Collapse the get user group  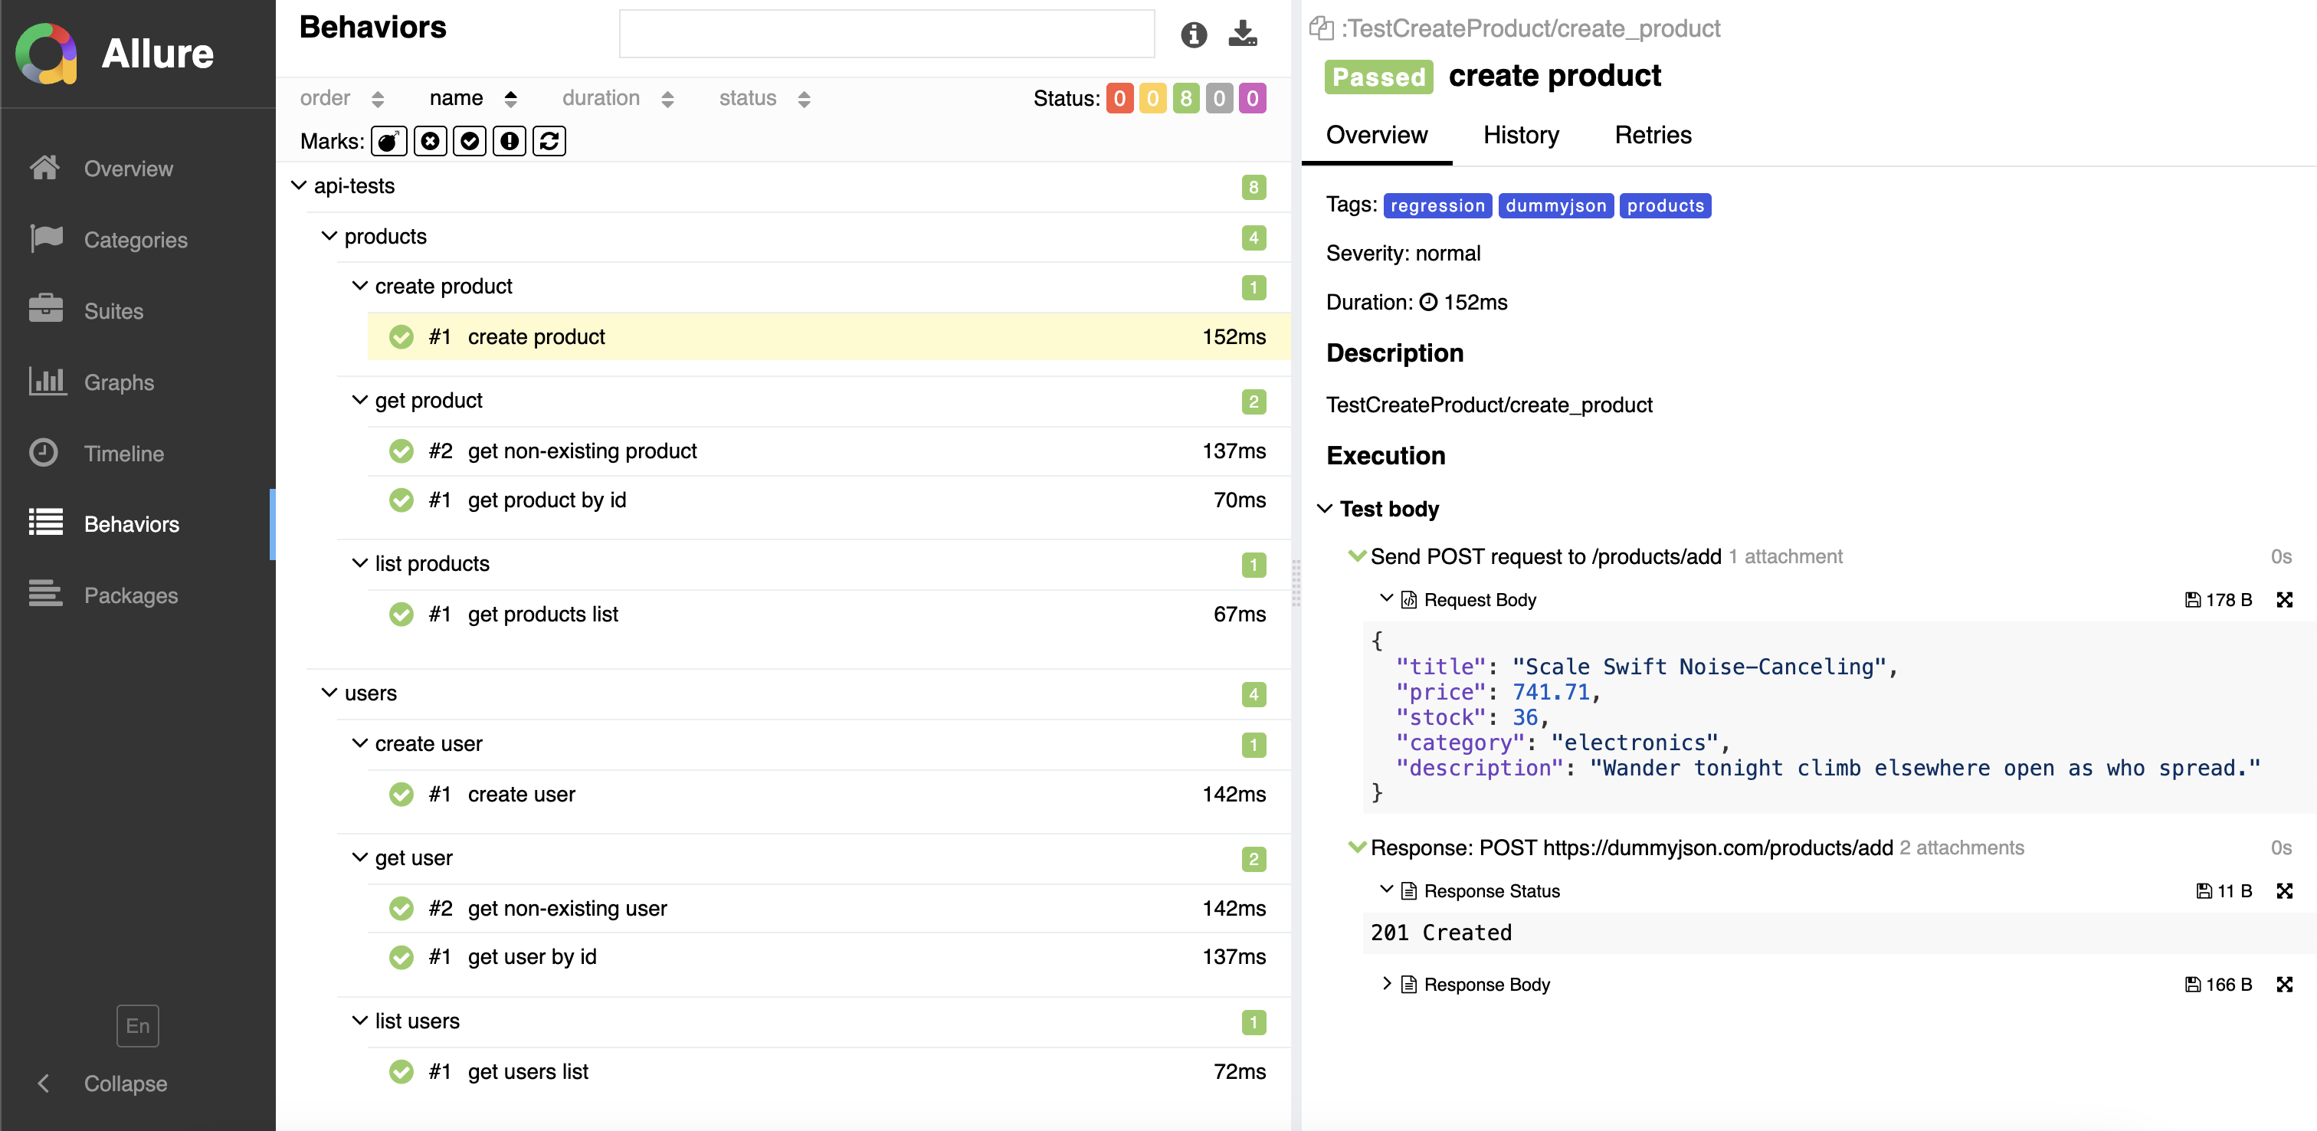click(x=359, y=857)
